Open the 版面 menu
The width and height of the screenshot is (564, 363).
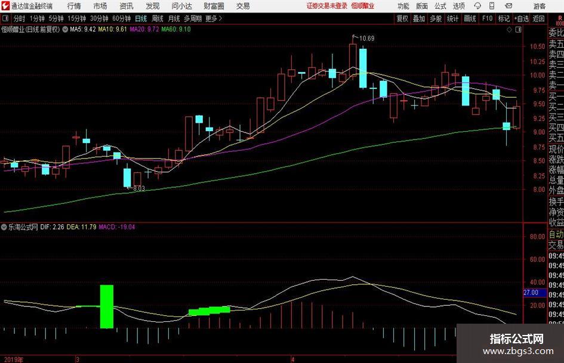coord(421,6)
